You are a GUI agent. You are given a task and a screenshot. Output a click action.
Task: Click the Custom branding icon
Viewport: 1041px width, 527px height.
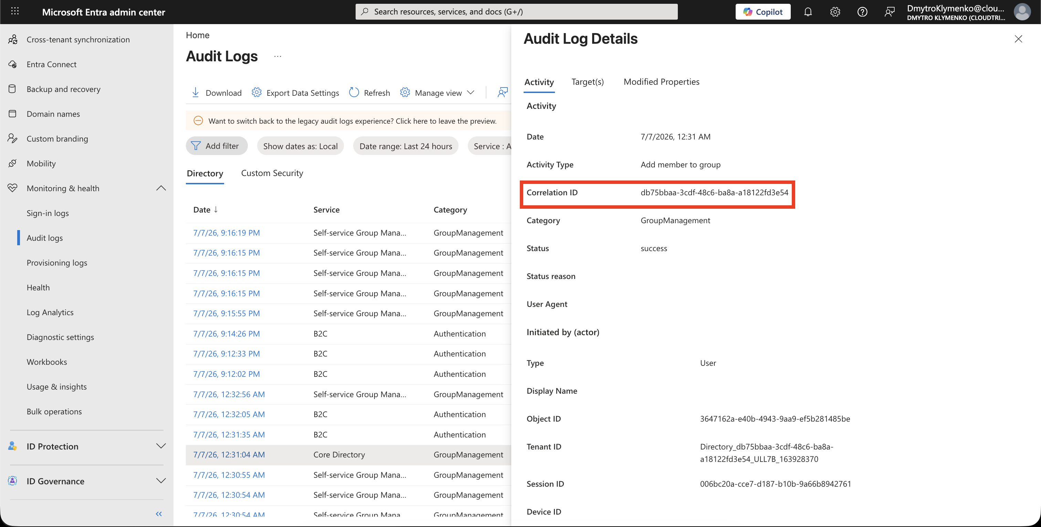point(12,138)
